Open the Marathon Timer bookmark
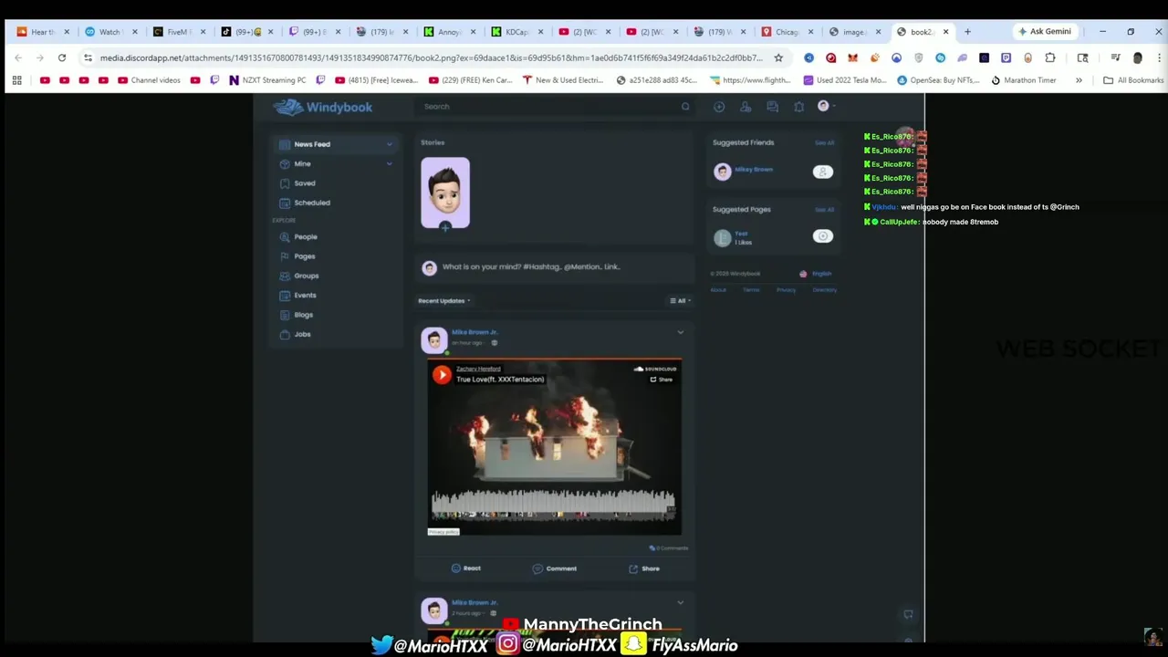This screenshot has height=657, width=1168. 1023,80
